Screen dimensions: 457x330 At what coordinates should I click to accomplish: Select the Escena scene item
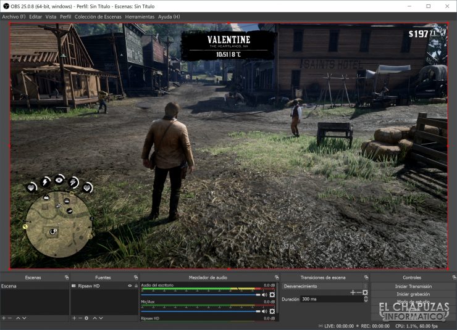click(x=35, y=286)
